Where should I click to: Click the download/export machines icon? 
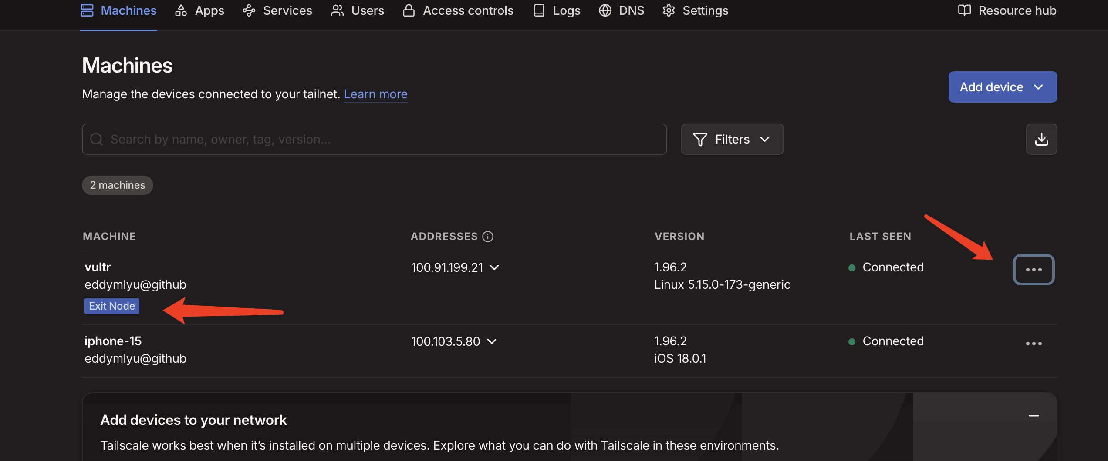coord(1041,139)
